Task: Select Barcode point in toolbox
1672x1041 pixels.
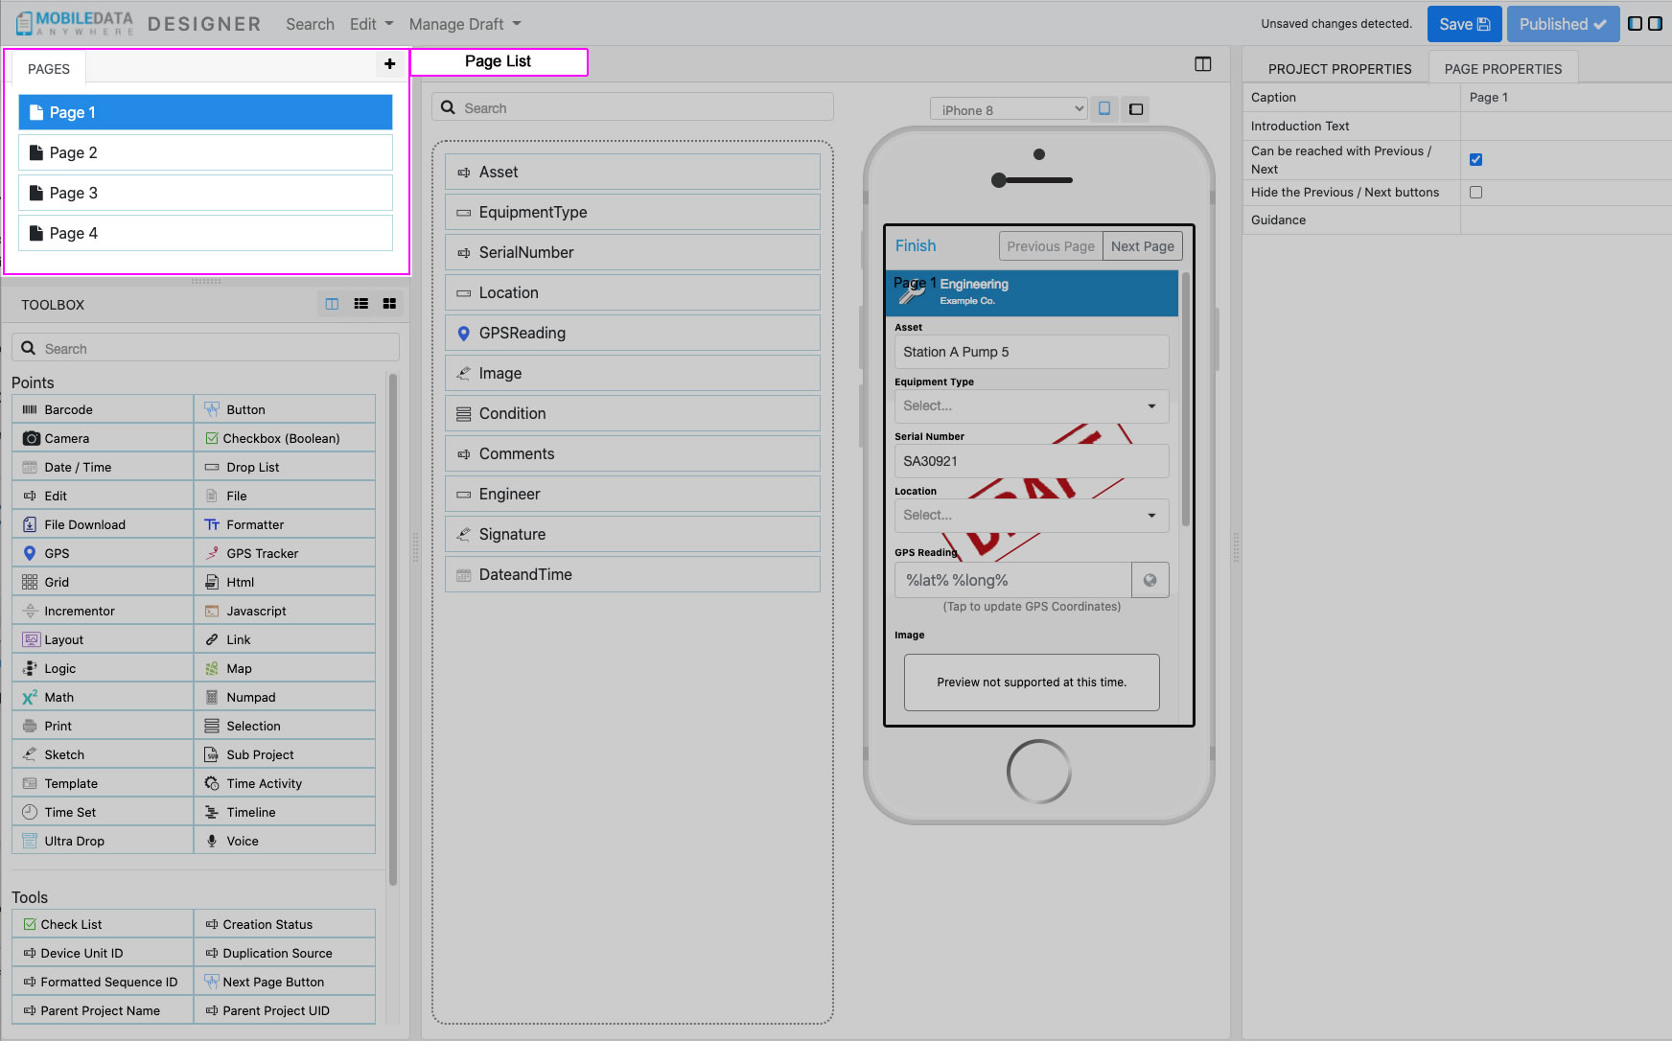Action: [x=103, y=409]
